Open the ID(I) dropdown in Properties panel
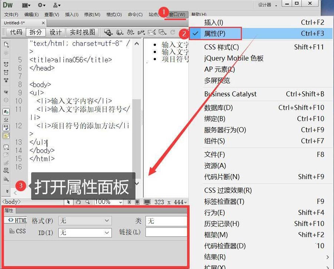 [x=85, y=231]
